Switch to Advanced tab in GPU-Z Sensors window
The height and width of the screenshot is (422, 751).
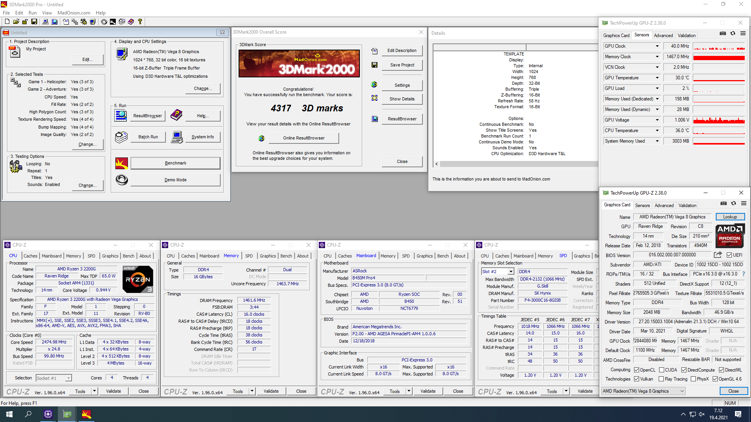pyautogui.click(x=663, y=36)
